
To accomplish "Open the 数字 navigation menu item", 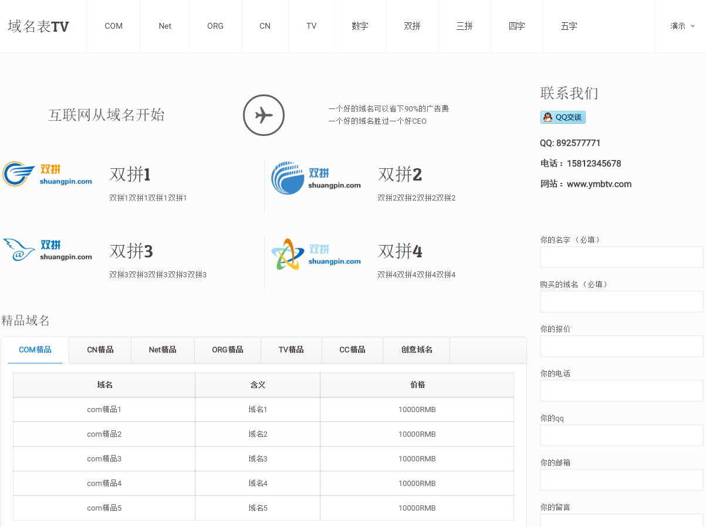I will (360, 26).
